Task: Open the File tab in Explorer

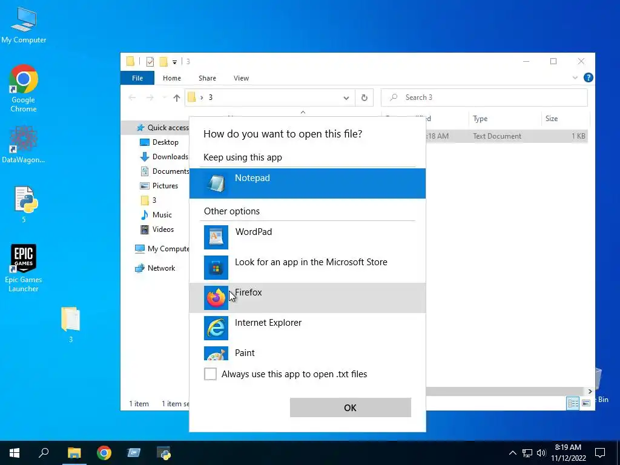Action: click(x=137, y=78)
